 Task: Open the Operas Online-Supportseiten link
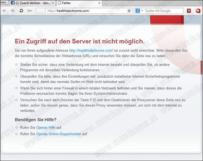(x=59, y=134)
